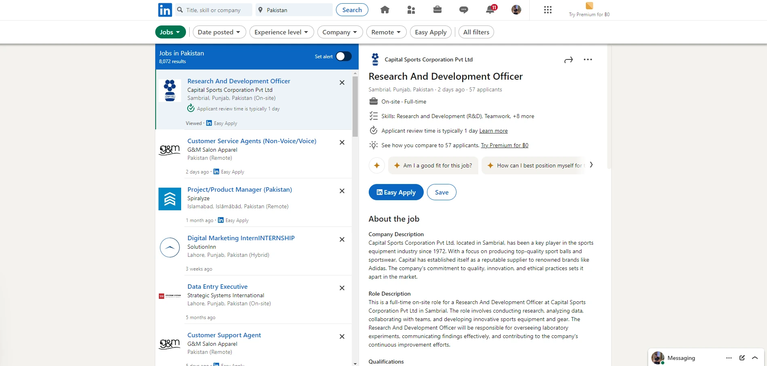Open the Capital Sports Corporation Pvt Ltd company link

click(429, 59)
